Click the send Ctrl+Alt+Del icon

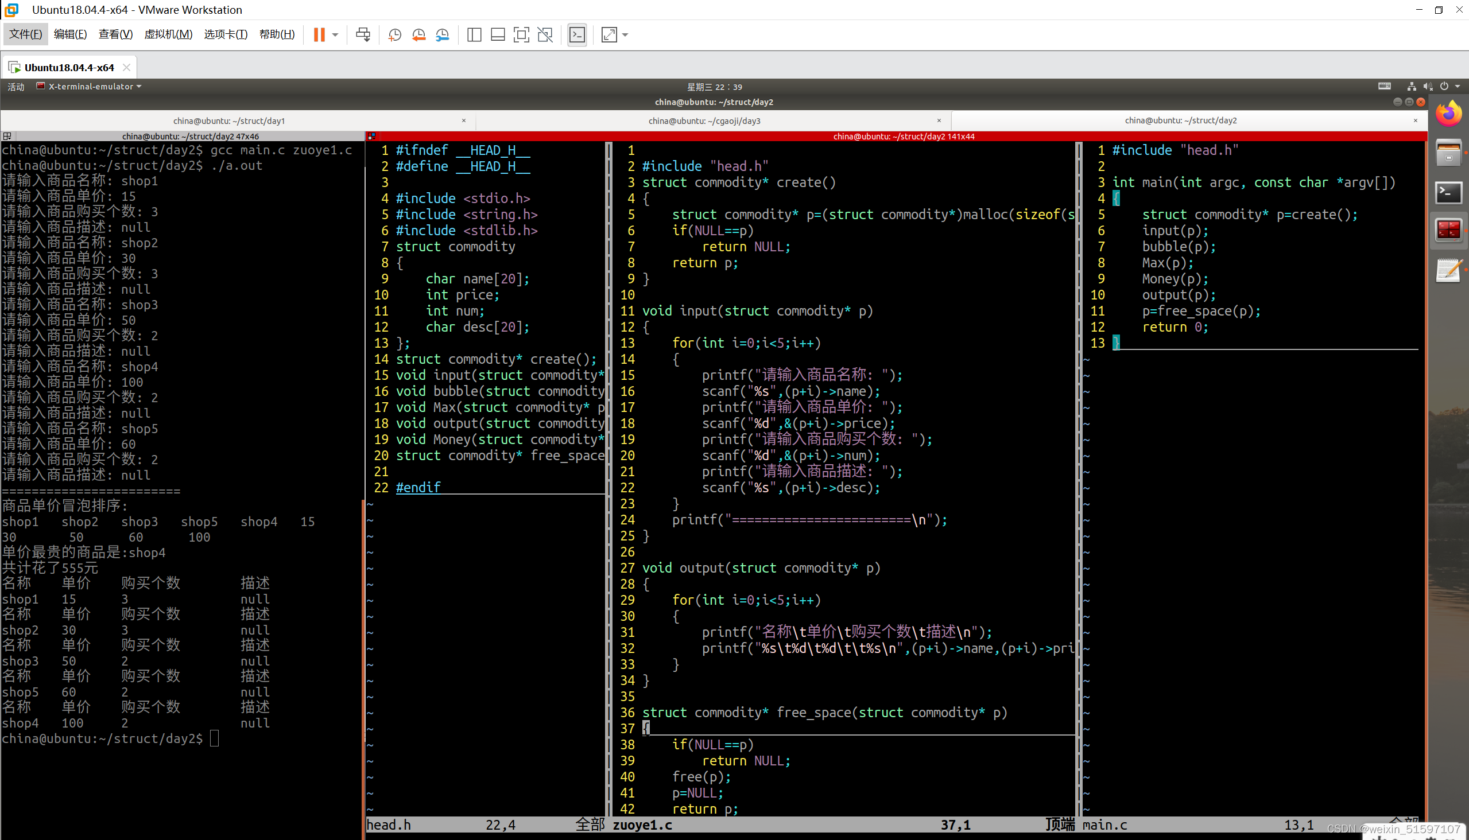pyautogui.click(x=363, y=34)
